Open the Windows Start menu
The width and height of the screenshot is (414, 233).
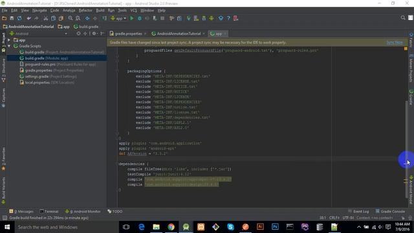[x=7, y=227]
